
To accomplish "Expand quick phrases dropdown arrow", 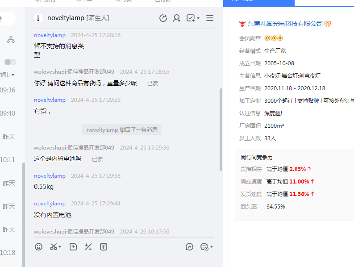I will (x=212, y=246).
